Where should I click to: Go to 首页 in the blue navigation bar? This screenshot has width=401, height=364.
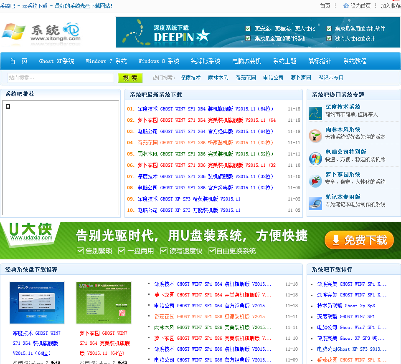18,61
